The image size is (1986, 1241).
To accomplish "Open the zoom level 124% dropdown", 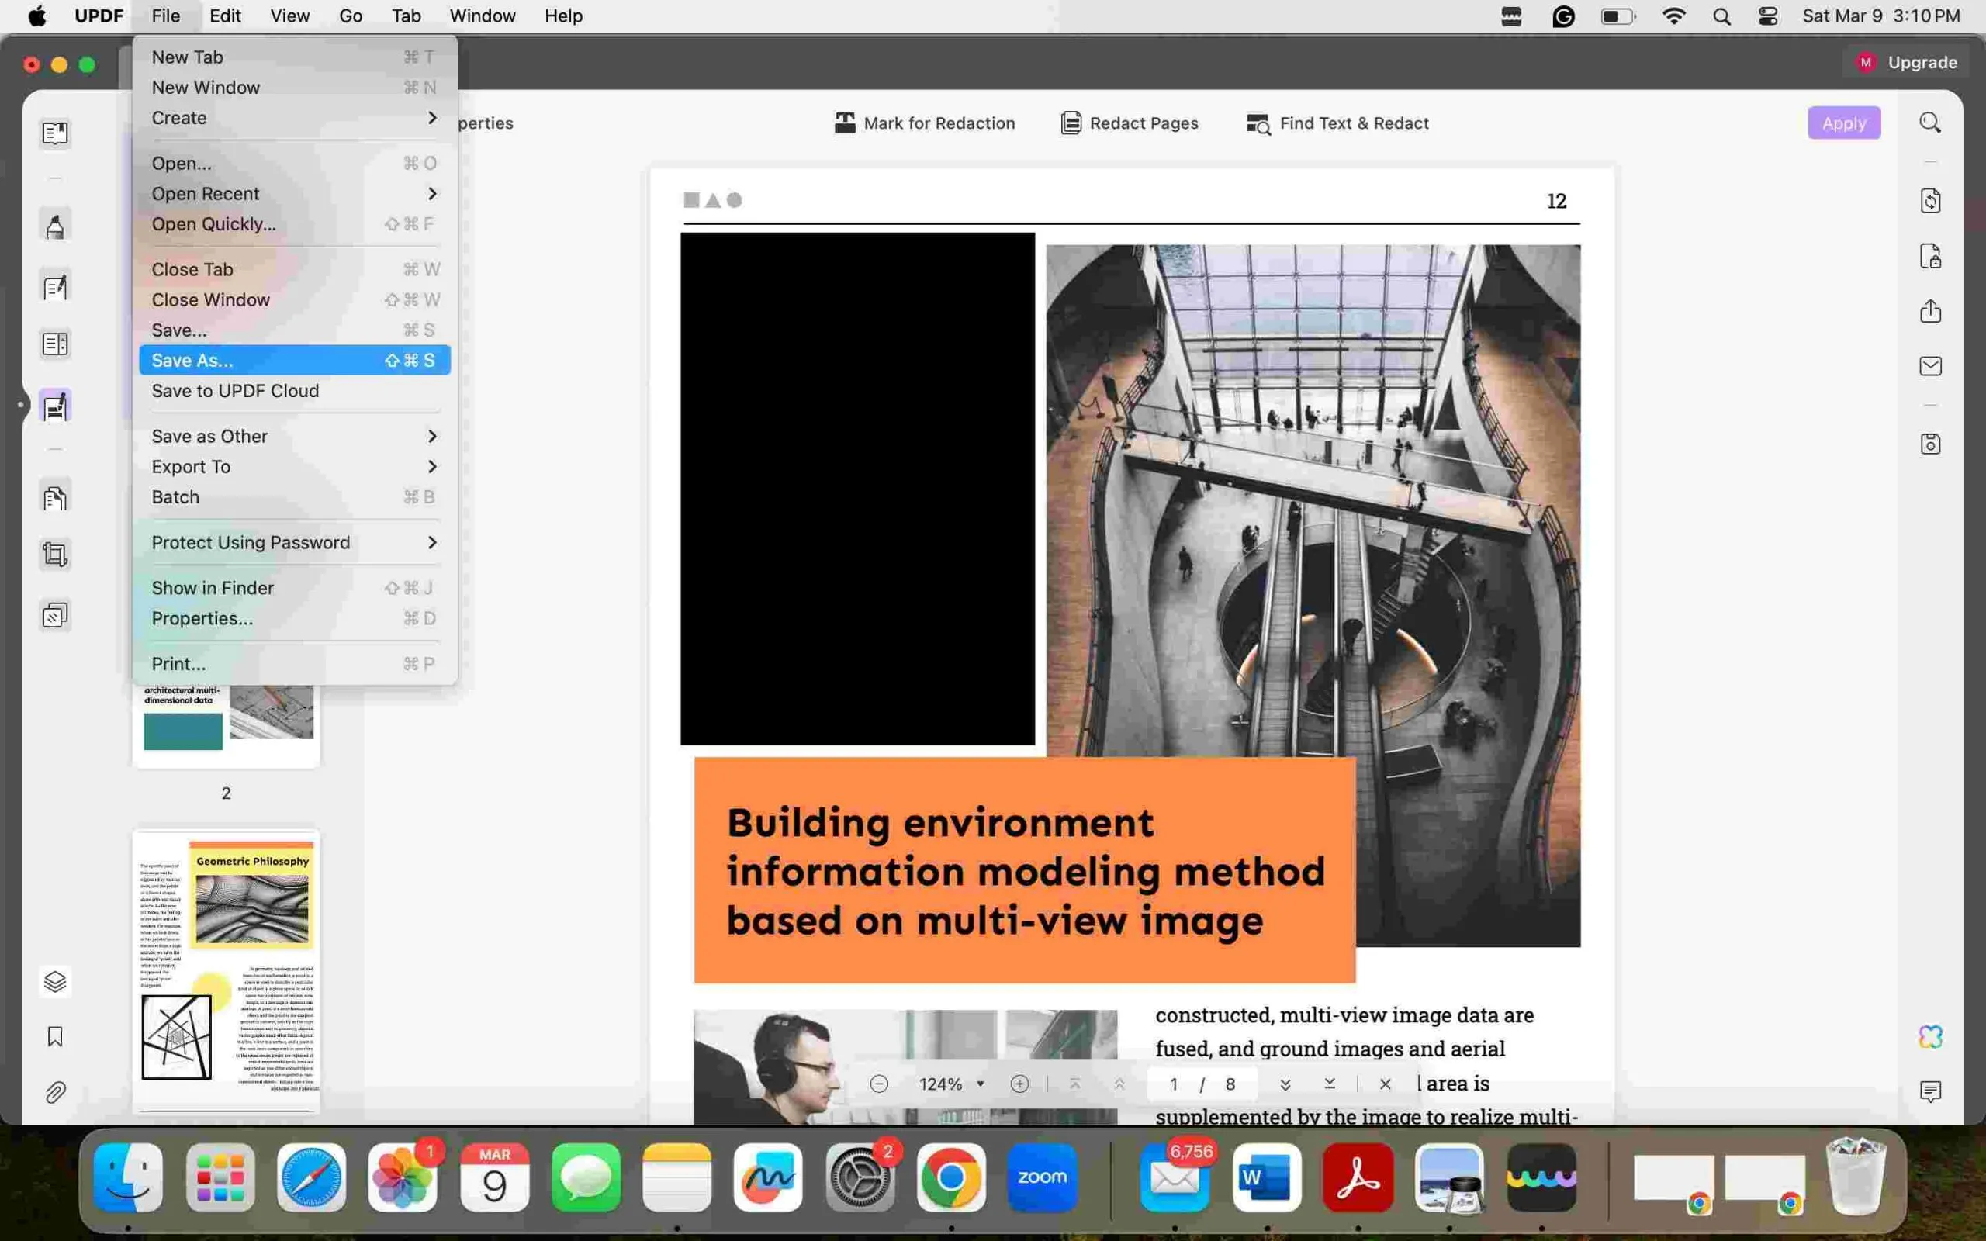I will [951, 1084].
